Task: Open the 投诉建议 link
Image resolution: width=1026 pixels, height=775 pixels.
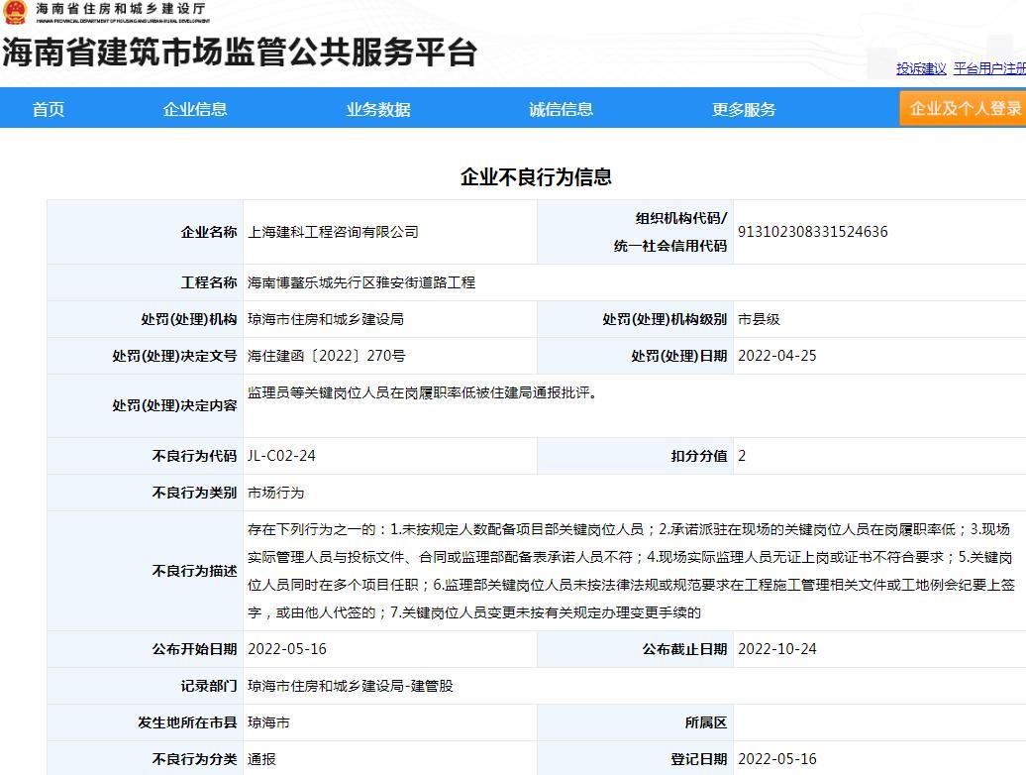Action: click(x=921, y=68)
